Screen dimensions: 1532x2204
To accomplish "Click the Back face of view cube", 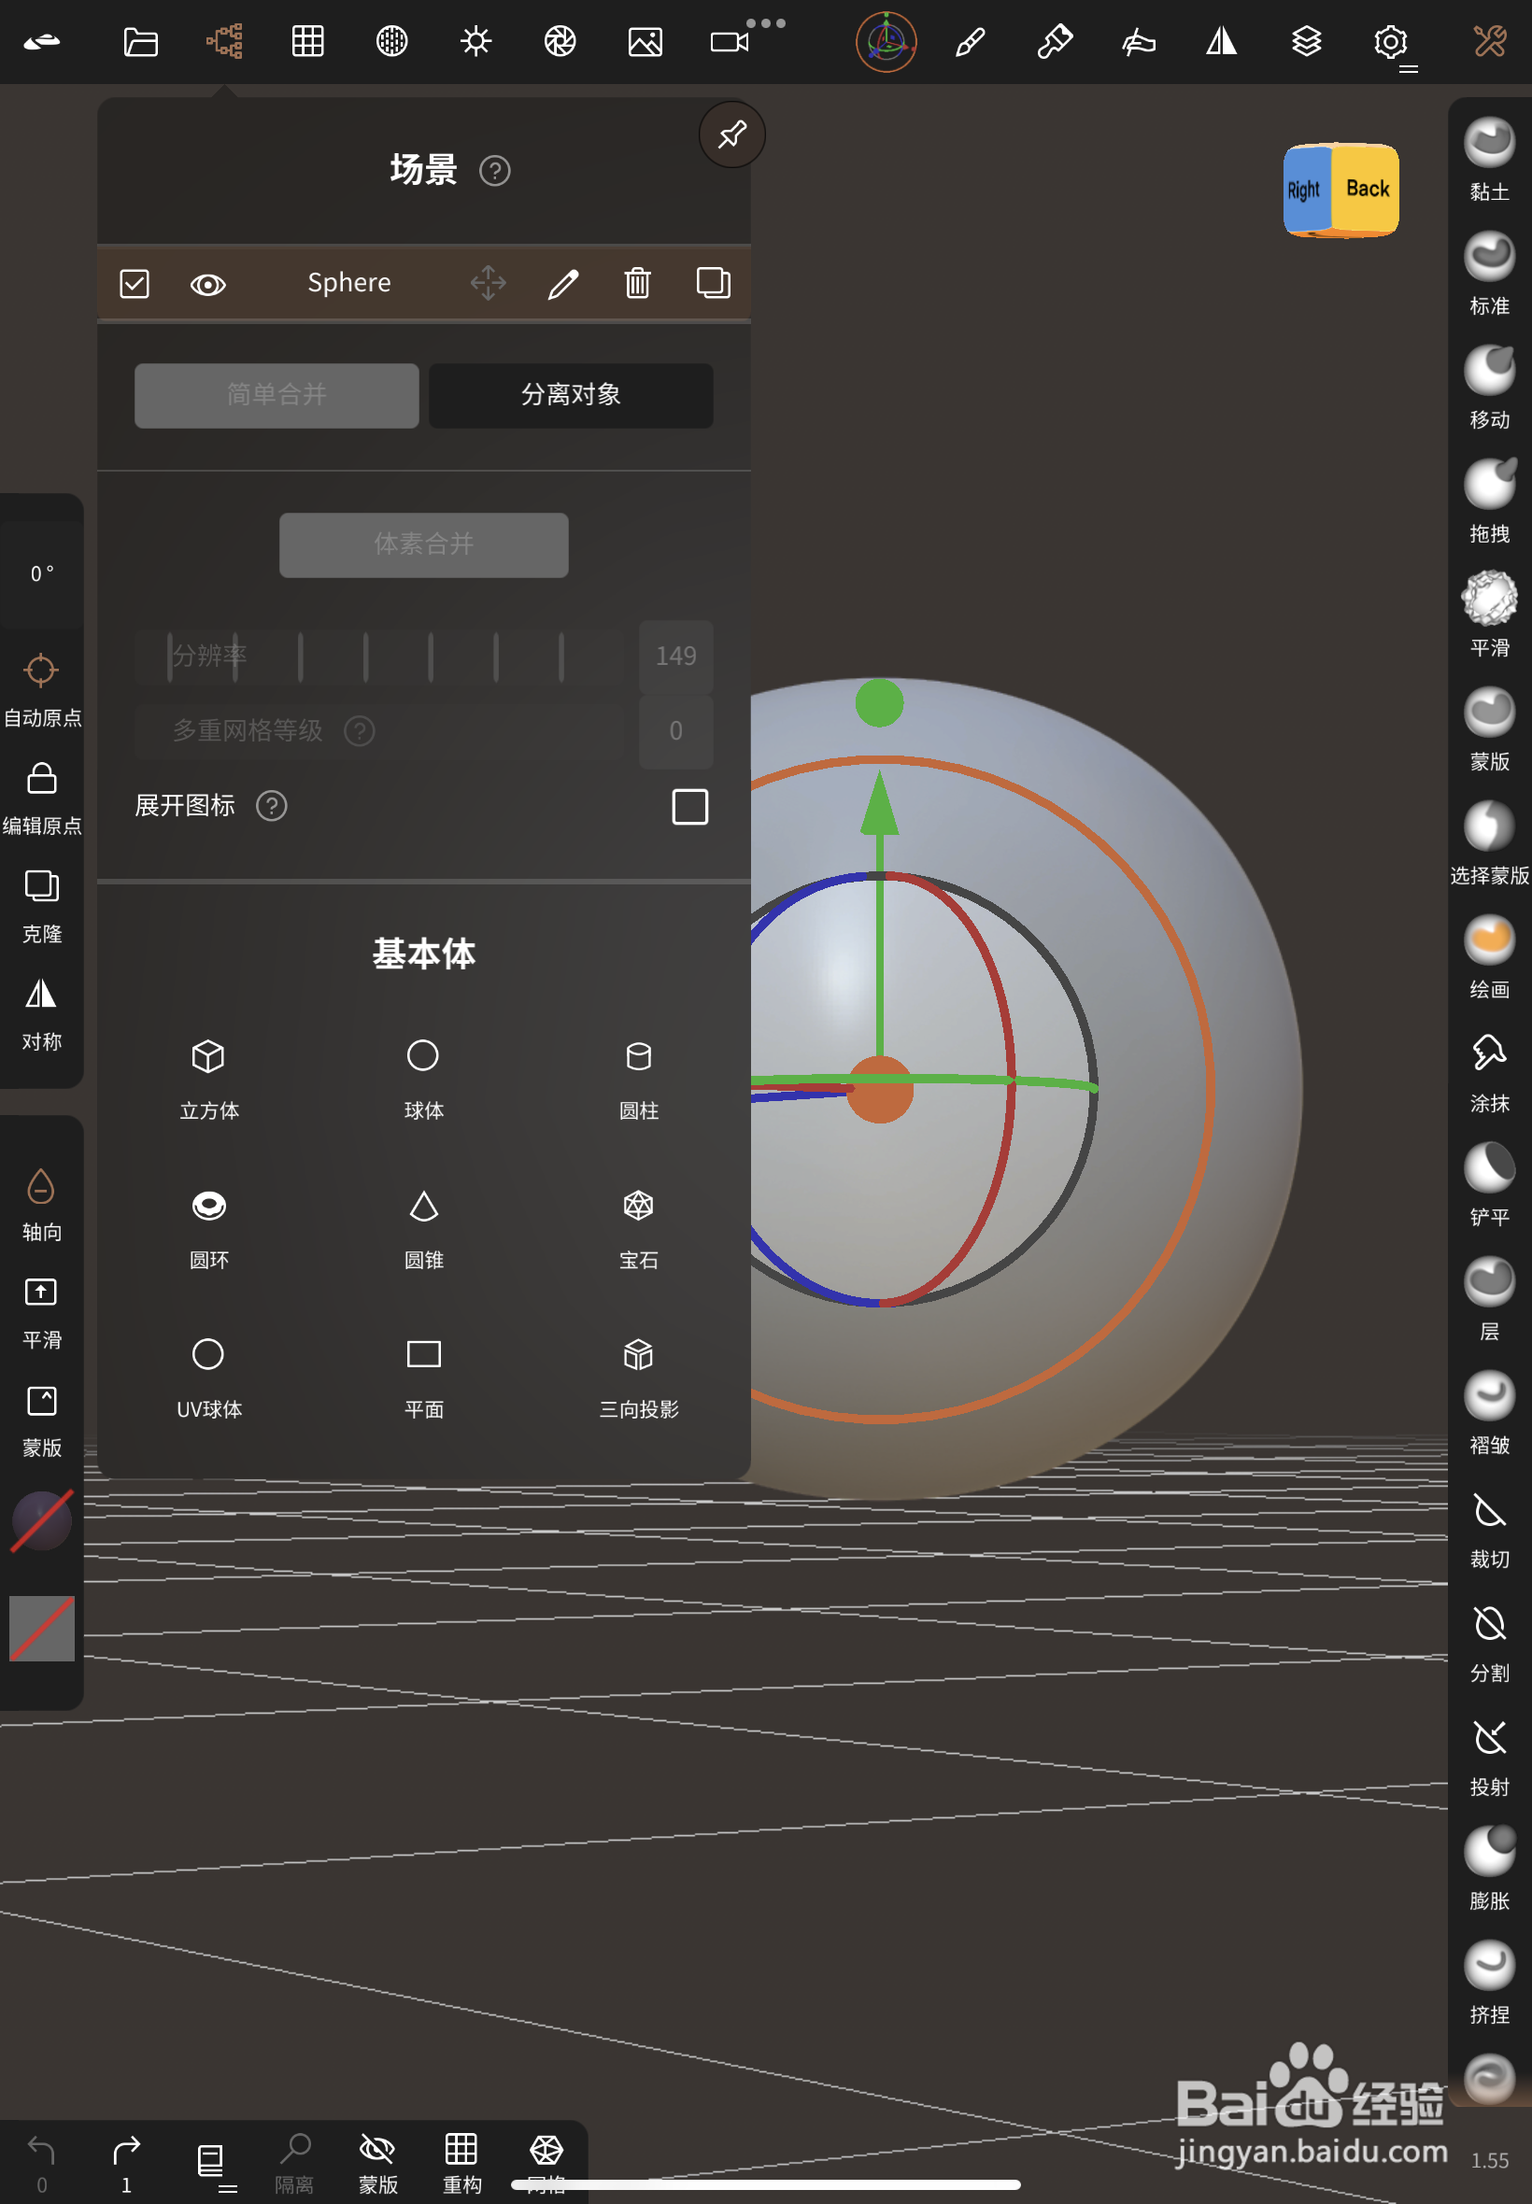I will [x=1366, y=188].
